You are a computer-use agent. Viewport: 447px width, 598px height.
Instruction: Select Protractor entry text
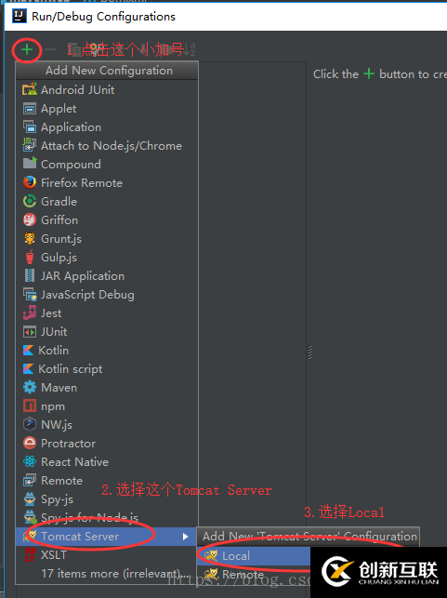[68, 444]
